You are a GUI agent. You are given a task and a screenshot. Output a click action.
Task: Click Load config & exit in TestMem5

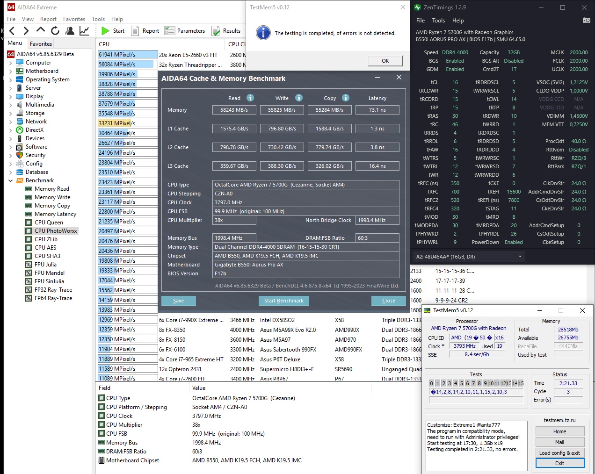pyautogui.click(x=559, y=453)
